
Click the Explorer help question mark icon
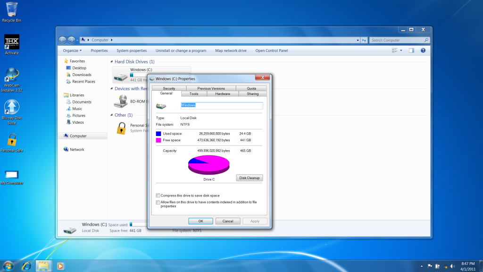(x=423, y=51)
